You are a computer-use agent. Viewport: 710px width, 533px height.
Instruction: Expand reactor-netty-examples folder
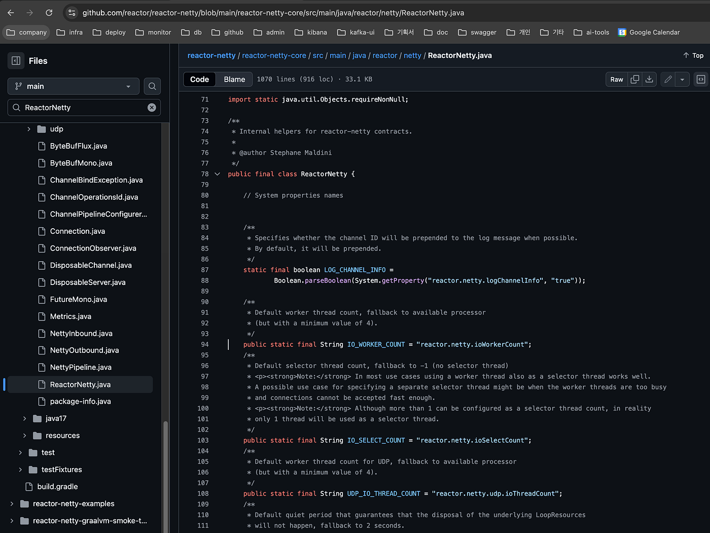(12, 504)
